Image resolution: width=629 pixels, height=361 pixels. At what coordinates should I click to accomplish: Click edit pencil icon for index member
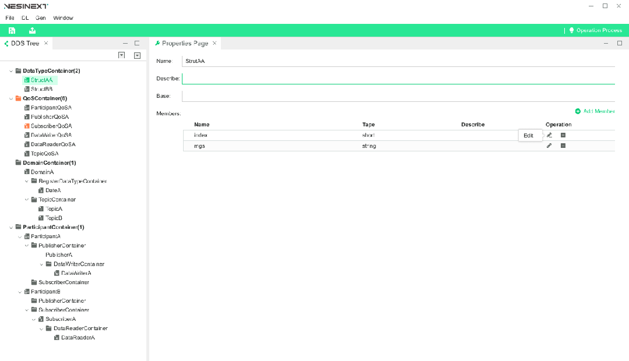[x=549, y=135]
